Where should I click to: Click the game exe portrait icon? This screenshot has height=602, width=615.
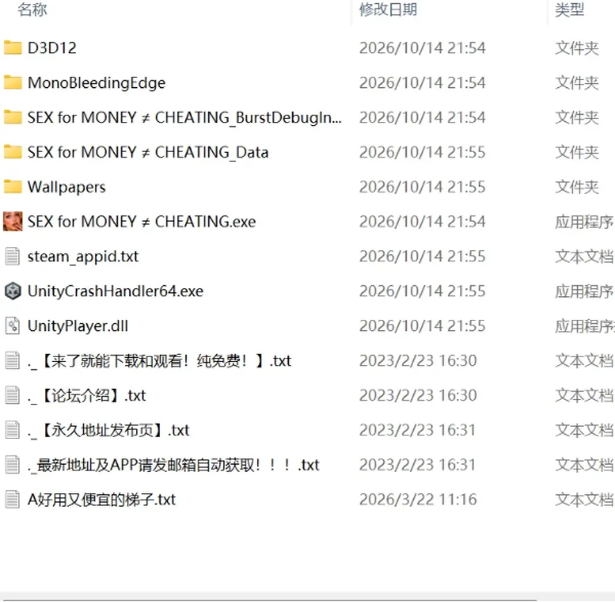point(13,221)
